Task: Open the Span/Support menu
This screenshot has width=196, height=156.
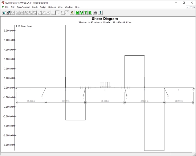Action: (x=23, y=7)
